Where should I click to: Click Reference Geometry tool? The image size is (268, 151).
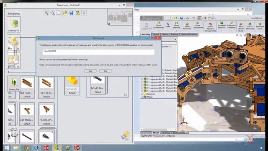(x=232, y=25)
